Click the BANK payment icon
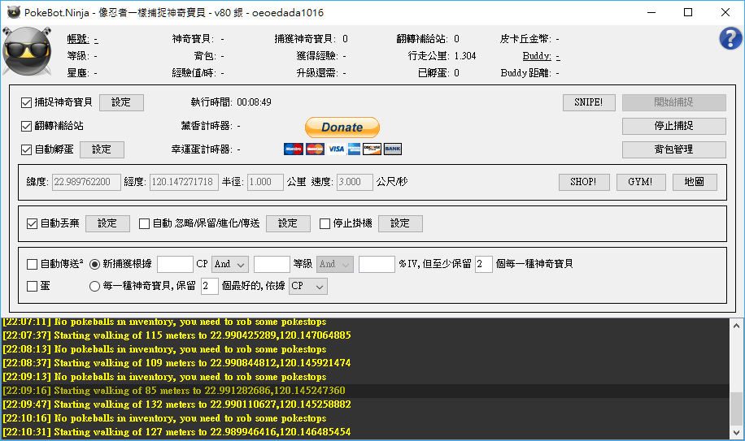This screenshot has height=441, width=745. pyautogui.click(x=393, y=149)
